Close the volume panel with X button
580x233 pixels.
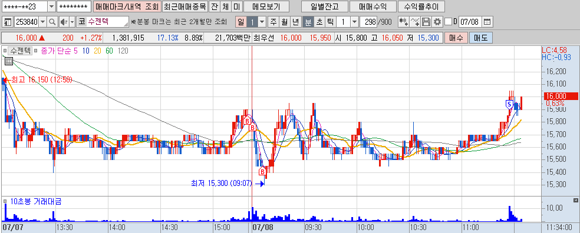(575, 200)
